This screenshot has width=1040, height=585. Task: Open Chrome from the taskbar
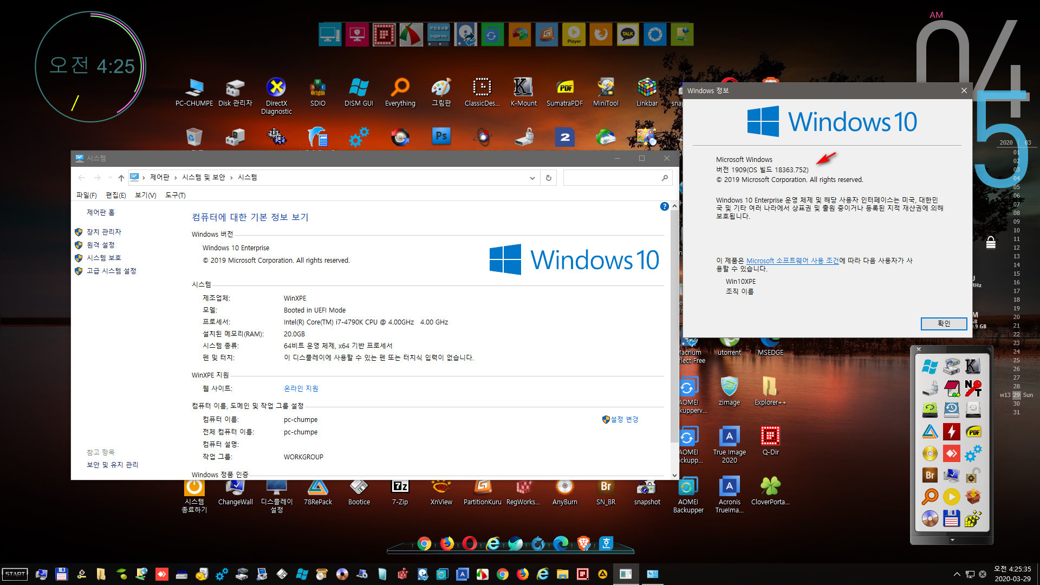coord(503,574)
